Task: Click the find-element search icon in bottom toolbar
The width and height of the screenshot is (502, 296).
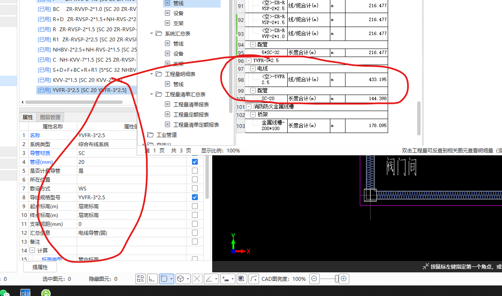Action: (x=140, y=279)
